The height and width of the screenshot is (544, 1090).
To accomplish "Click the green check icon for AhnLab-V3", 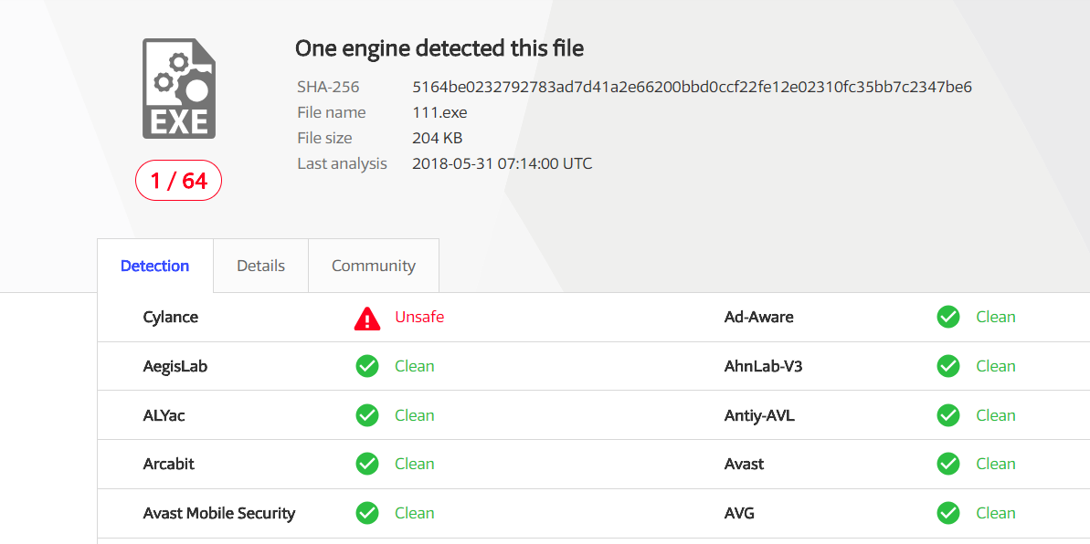I will click(x=948, y=366).
